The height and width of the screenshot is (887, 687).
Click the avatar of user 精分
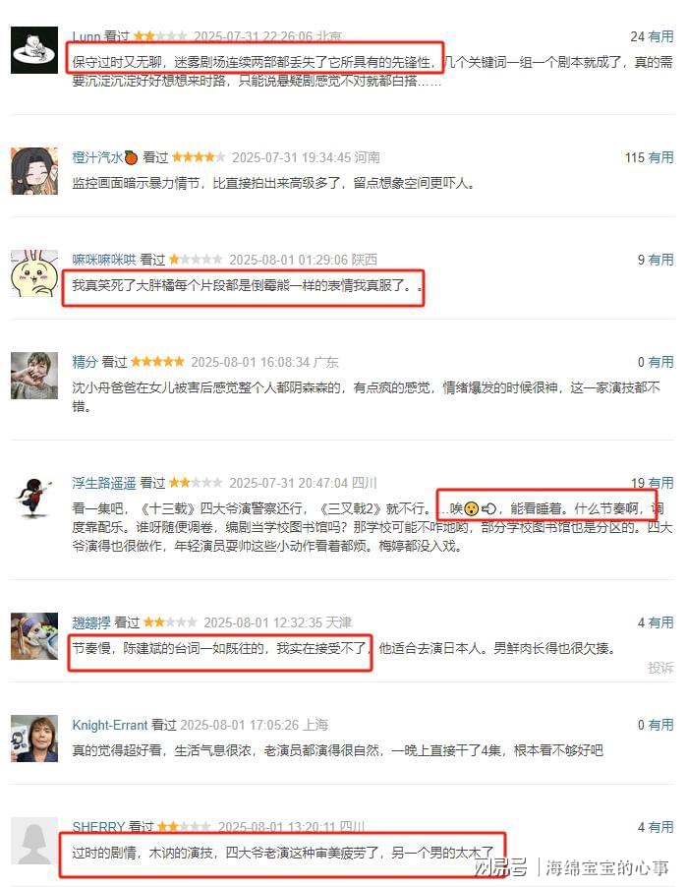click(x=34, y=376)
